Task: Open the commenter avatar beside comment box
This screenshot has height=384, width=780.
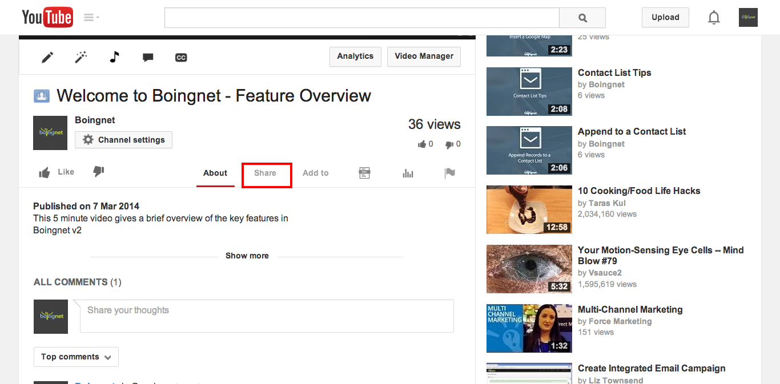Action: tap(51, 317)
